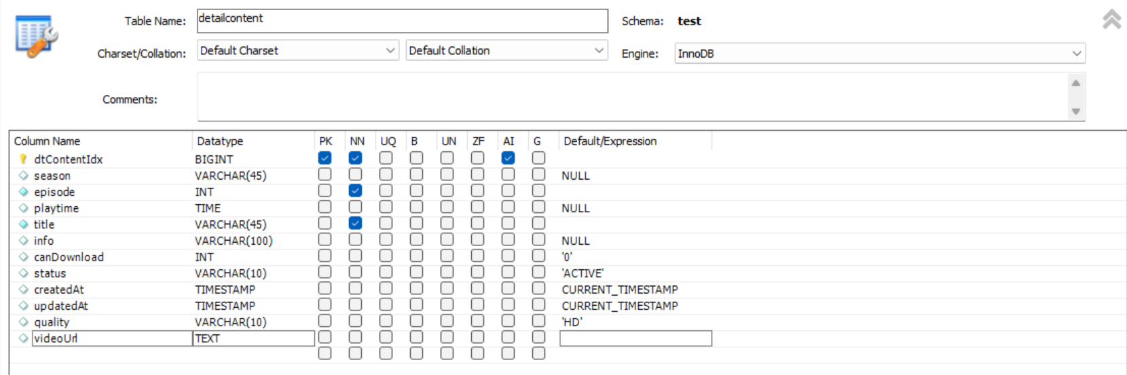Select the diamond icon beside canDownload row
This screenshot has width=1127, height=375.
click(23, 257)
